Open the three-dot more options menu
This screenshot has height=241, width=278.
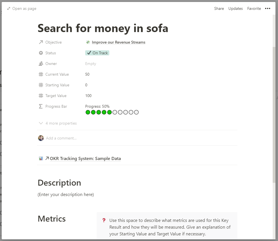click(268, 9)
